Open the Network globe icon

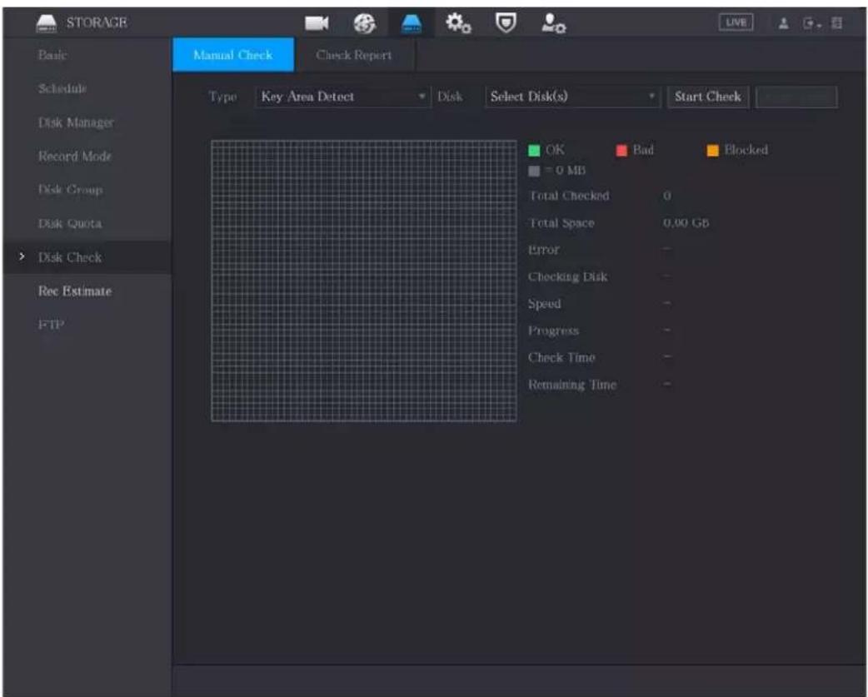365,23
